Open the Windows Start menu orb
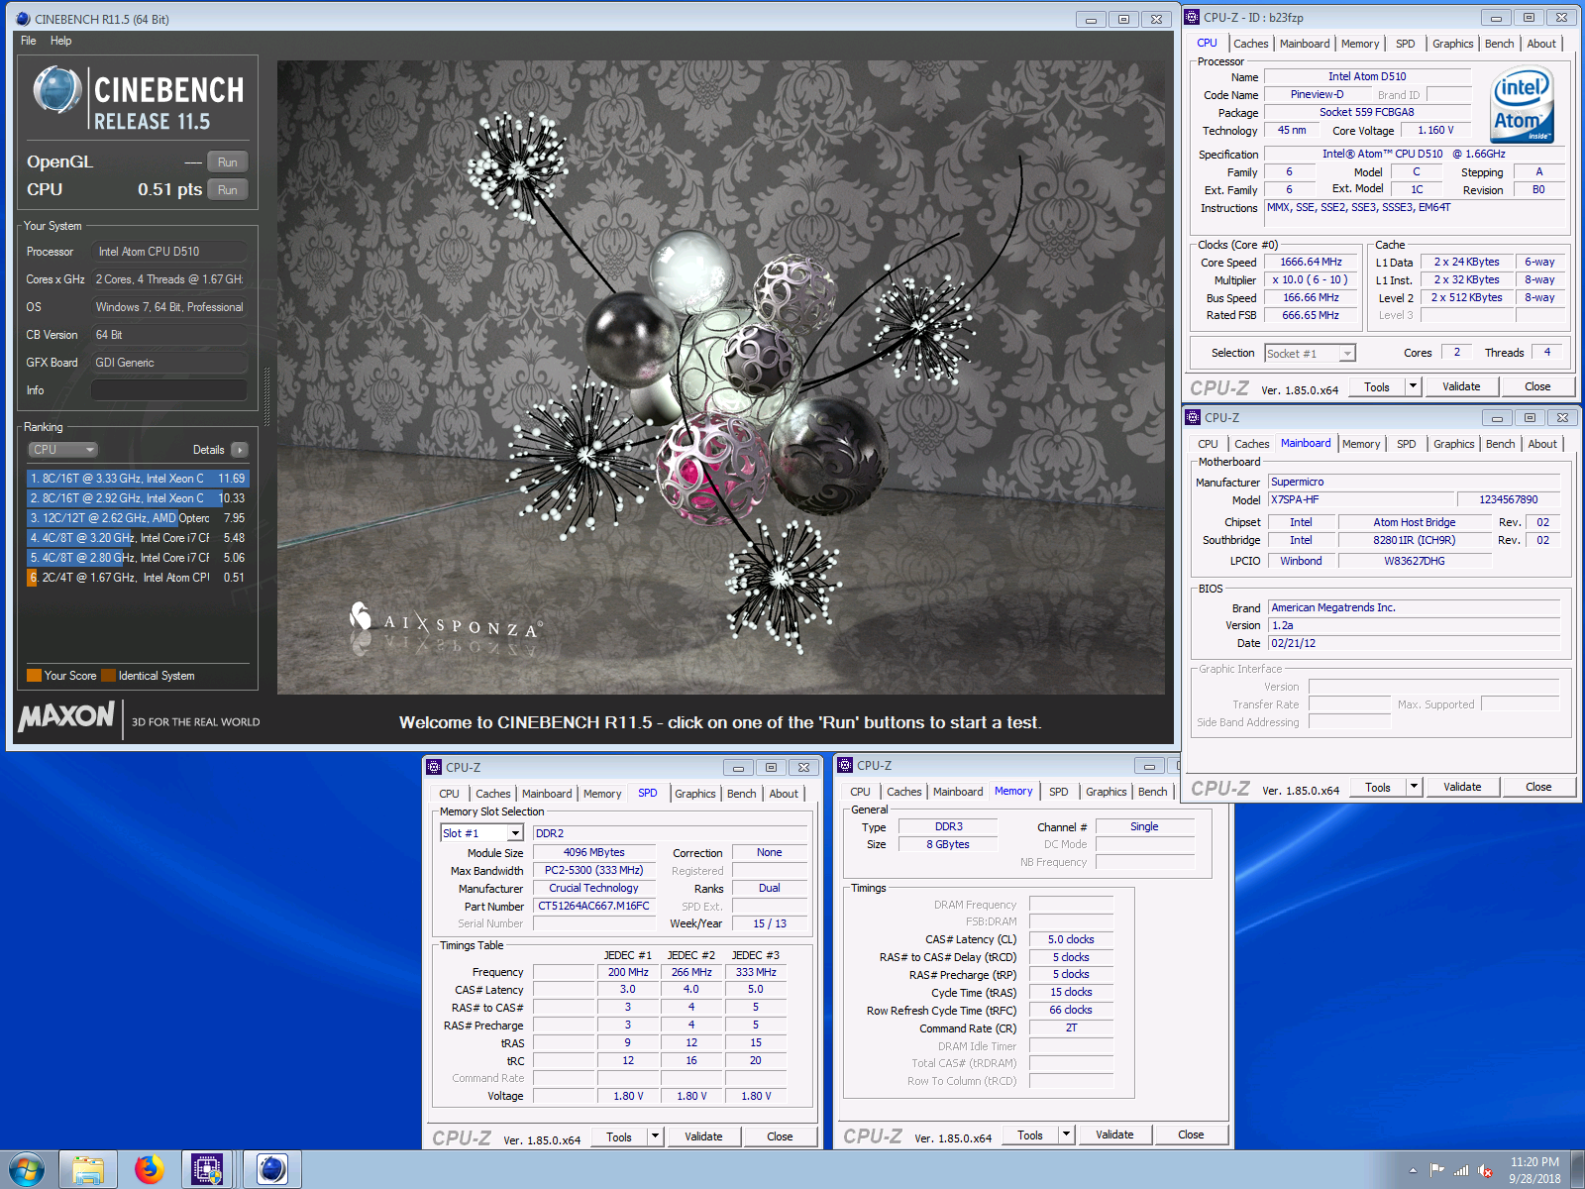The image size is (1585, 1189). click(x=27, y=1169)
